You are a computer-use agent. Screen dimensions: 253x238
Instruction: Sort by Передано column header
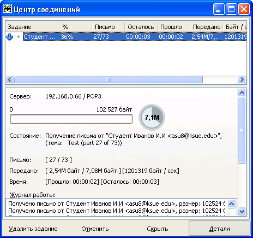point(207,27)
